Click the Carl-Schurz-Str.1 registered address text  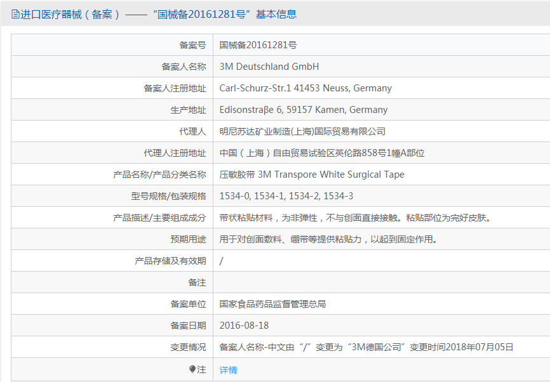coord(305,88)
